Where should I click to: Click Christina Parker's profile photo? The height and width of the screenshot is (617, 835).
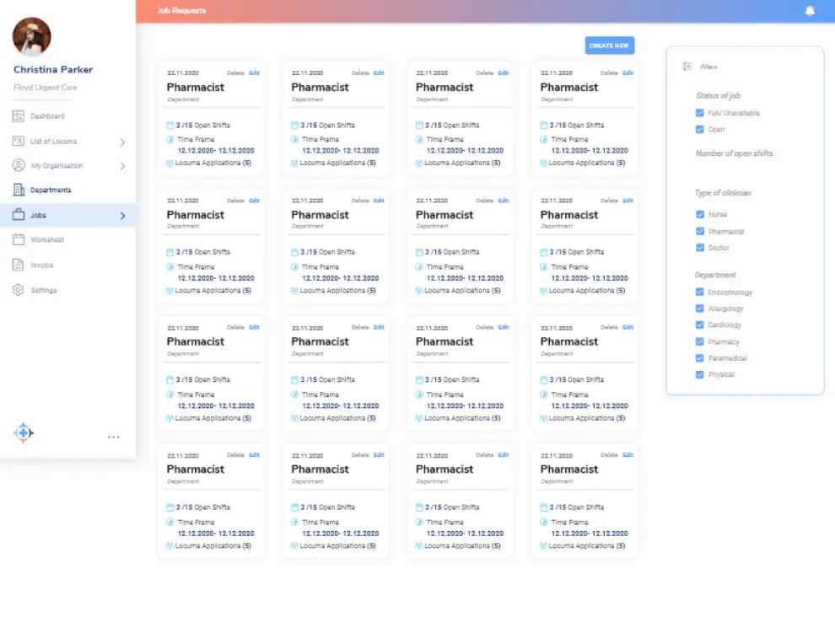pos(32,36)
